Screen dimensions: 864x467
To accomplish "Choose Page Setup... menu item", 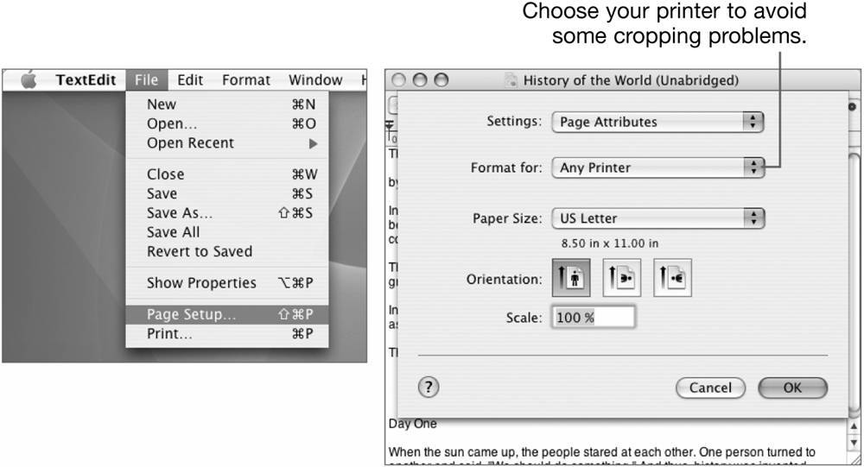I will click(x=227, y=314).
